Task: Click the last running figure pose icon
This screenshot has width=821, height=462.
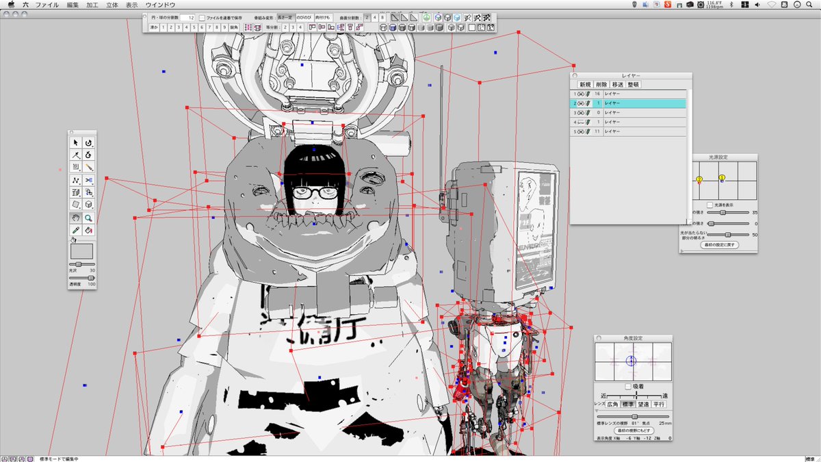Action: 486,17
